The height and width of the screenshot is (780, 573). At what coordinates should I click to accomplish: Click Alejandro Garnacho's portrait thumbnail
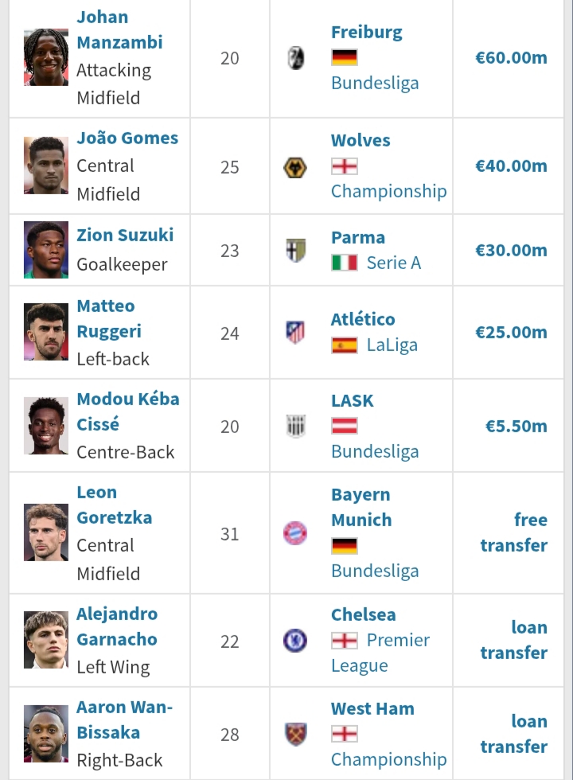point(46,640)
